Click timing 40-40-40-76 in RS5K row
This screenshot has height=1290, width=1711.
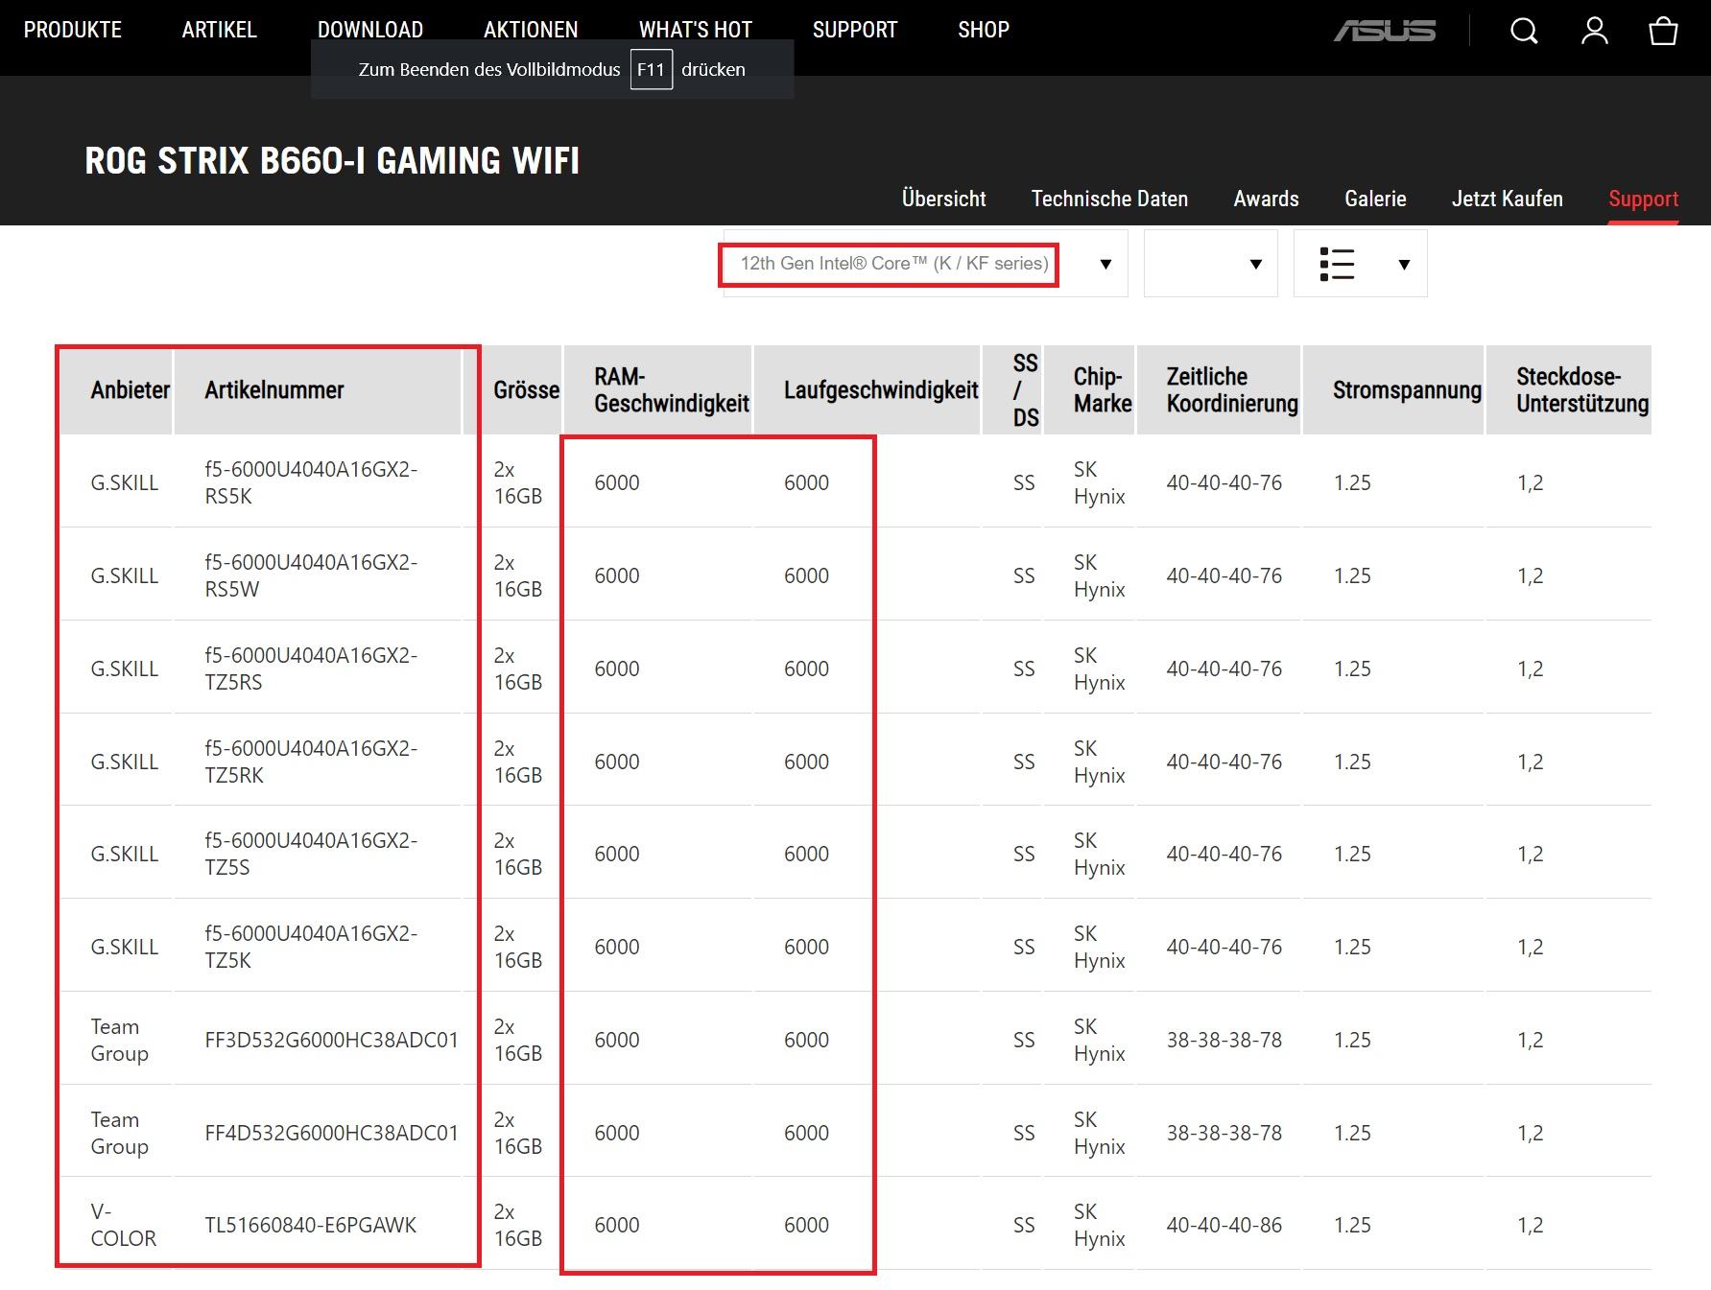[1224, 482]
